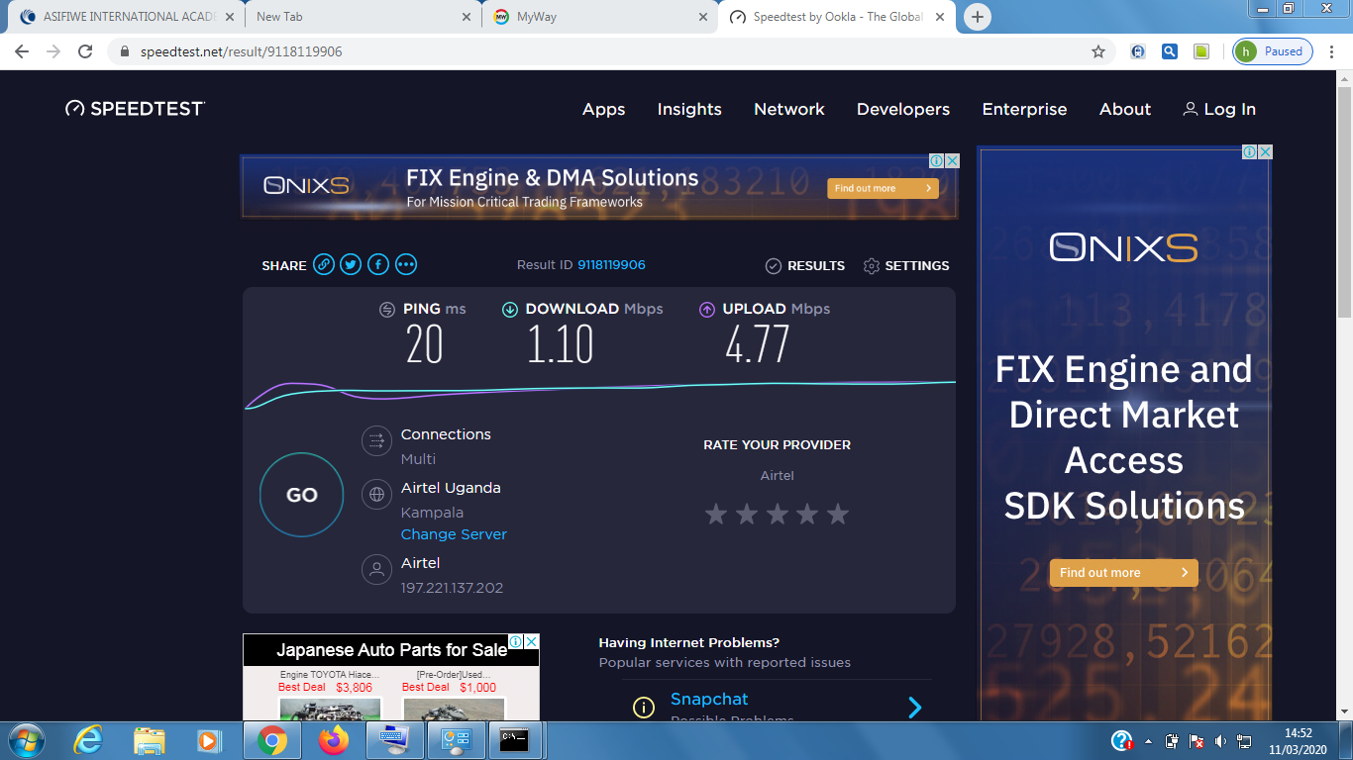Show hidden system tray icons
The height and width of the screenshot is (760, 1353).
point(1148,740)
